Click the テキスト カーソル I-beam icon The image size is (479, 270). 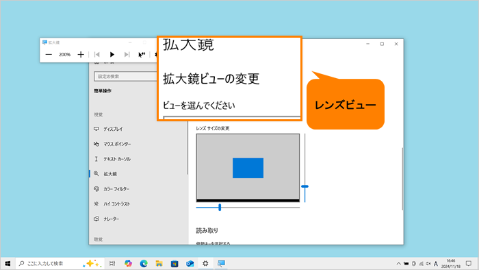(96, 159)
